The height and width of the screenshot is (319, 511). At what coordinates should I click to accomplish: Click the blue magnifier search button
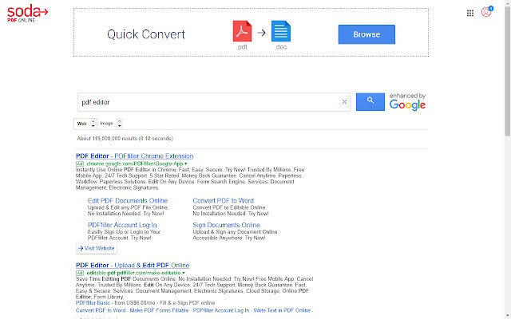pyautogui.click(x=370, y=101)
